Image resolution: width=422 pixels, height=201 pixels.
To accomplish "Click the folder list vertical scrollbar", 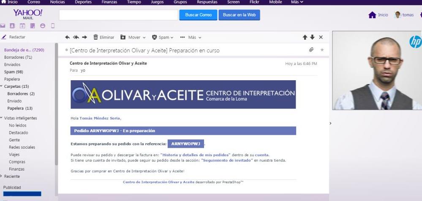I will pyautogui.click(x=56, y=104).
